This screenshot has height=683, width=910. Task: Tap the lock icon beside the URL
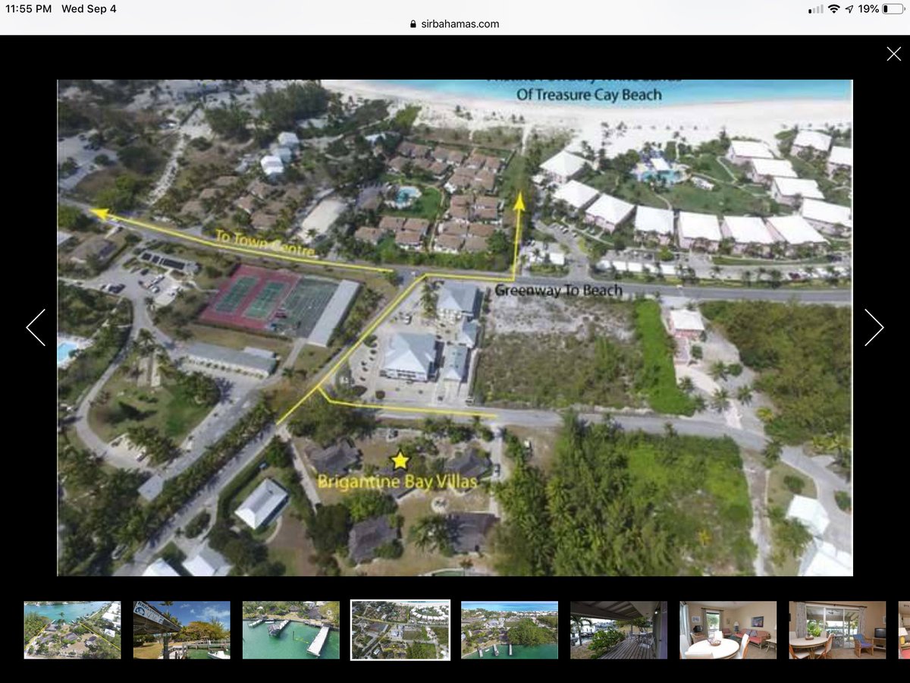413,24
